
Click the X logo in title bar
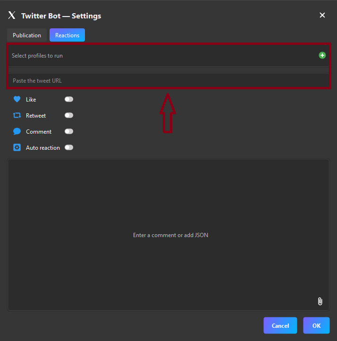pyautogui.click(x=12, y=16)
